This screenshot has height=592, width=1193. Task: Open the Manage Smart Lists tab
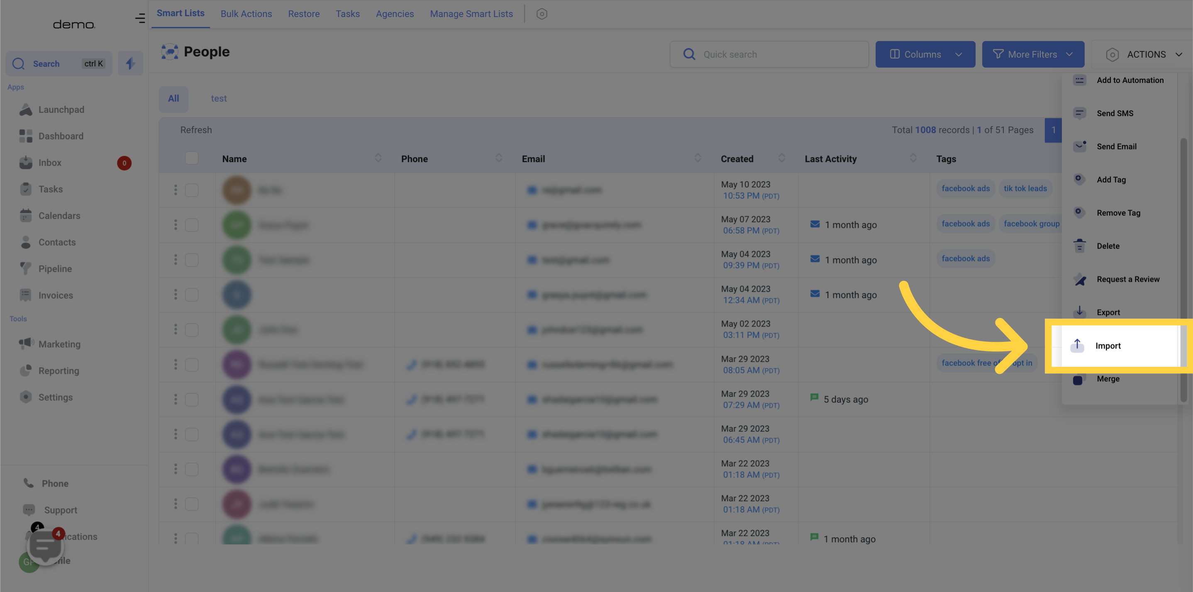(x=471, y=14)
